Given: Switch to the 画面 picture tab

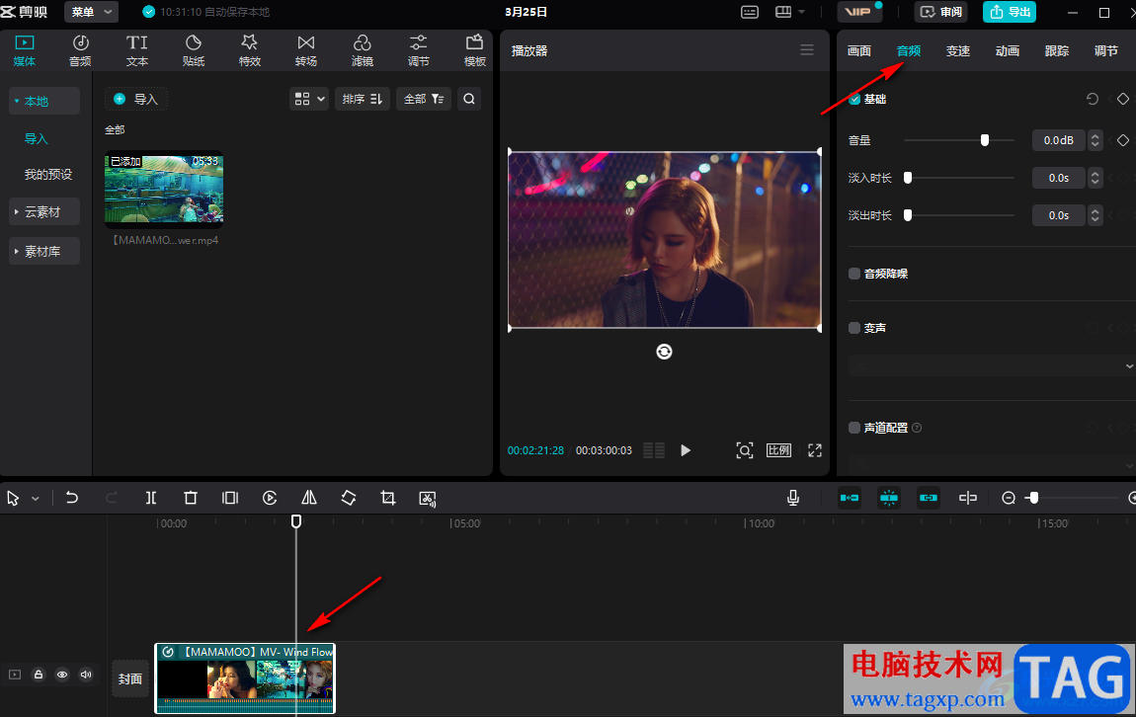Looking at the screenshot, I should click(859, 50).
